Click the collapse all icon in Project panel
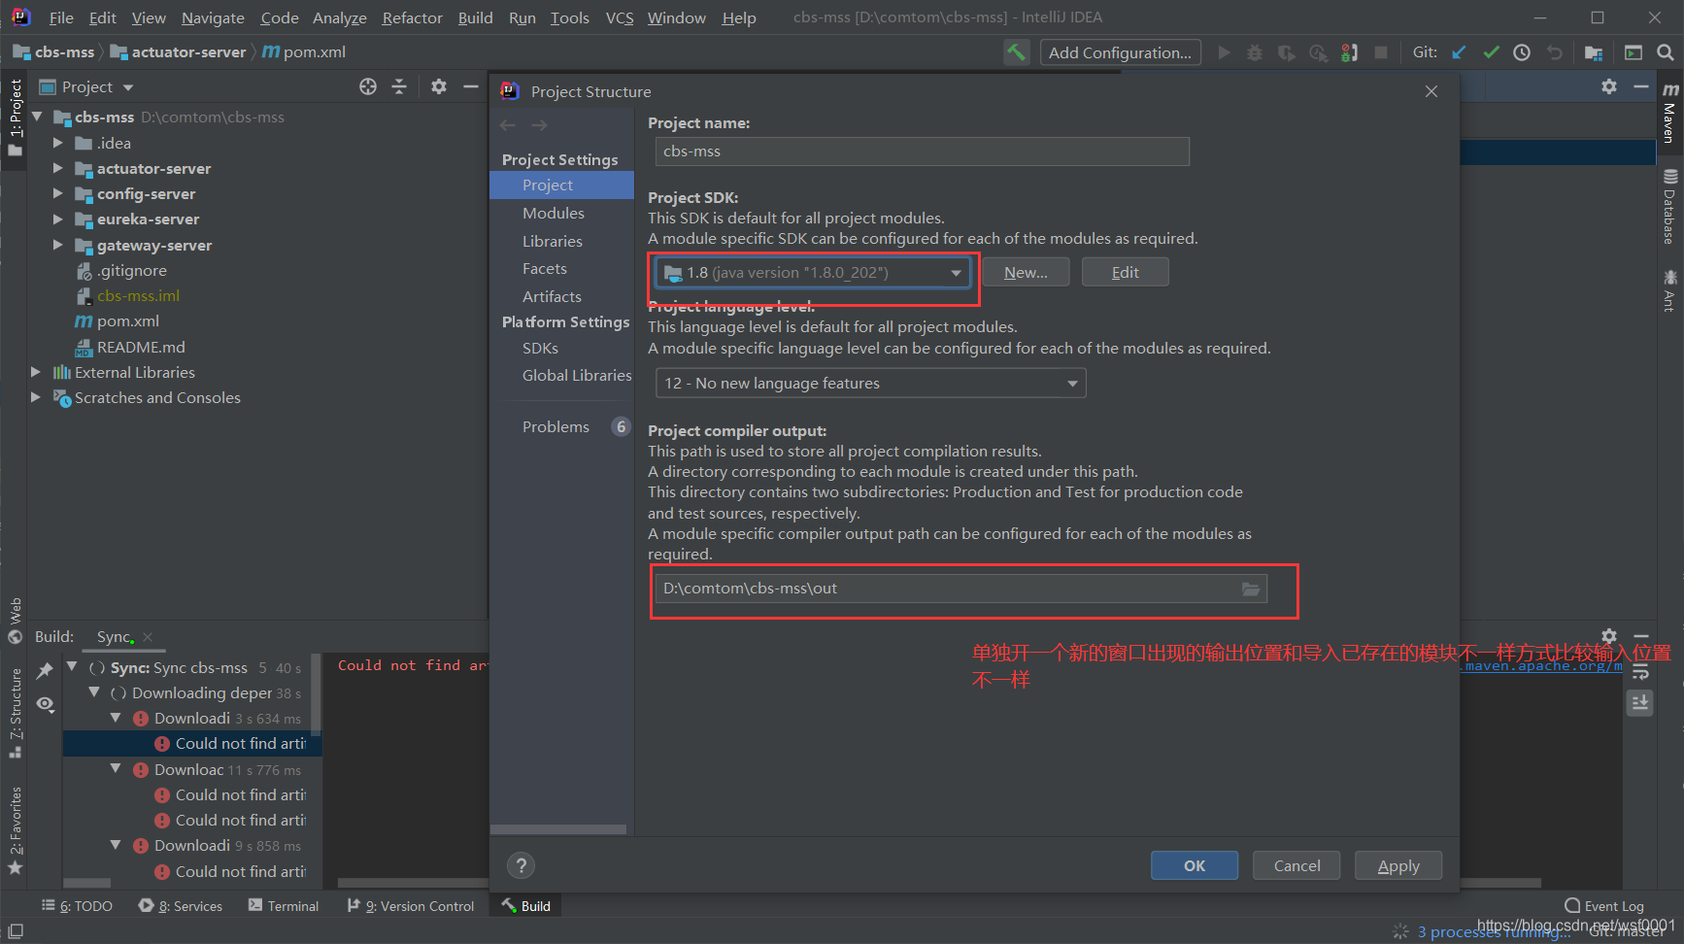 (x=399, y=86)
